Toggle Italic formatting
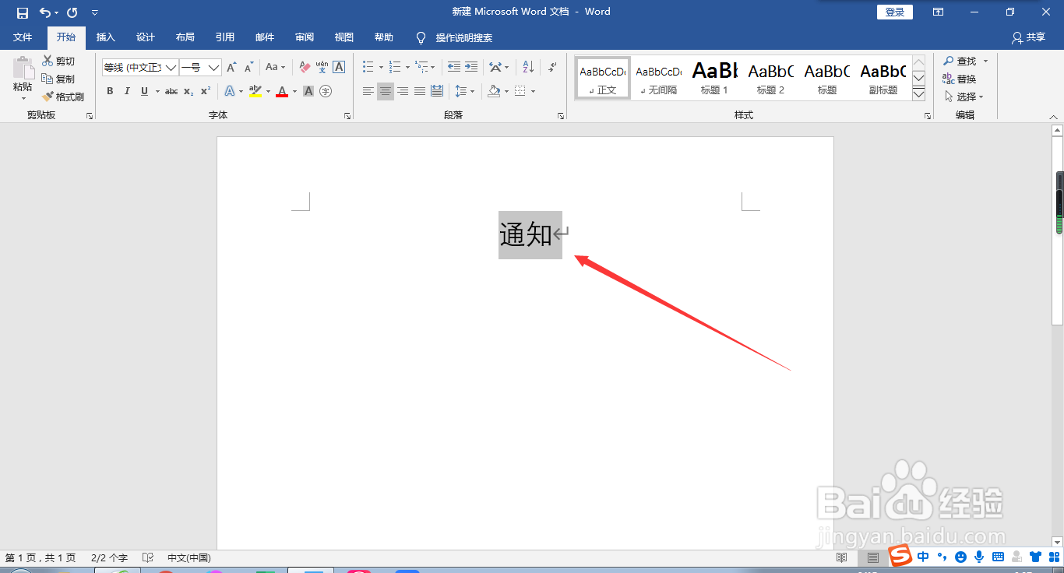1064x573 pixels. 127,91
